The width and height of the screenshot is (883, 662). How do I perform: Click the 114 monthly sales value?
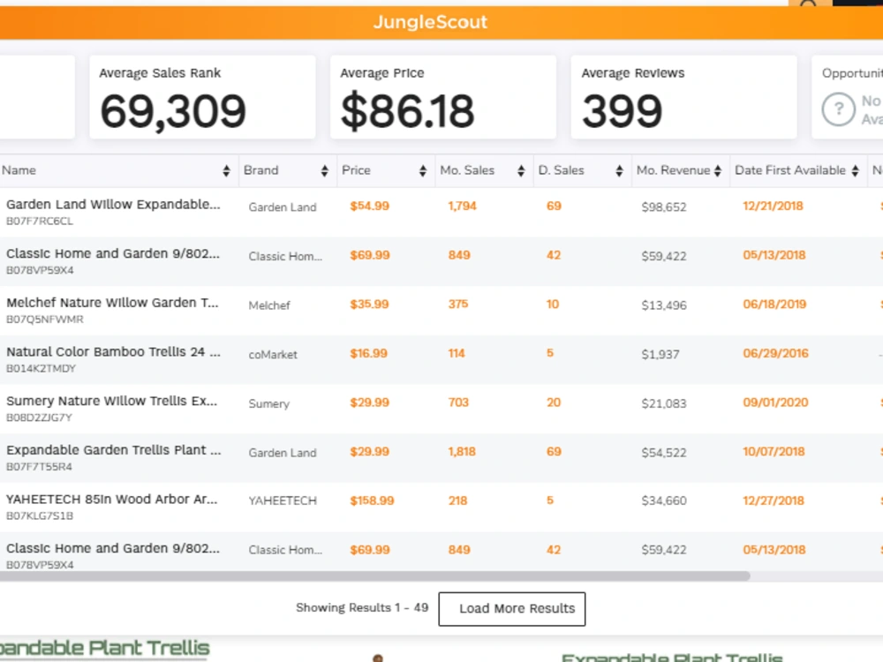(x=457, y=354)
